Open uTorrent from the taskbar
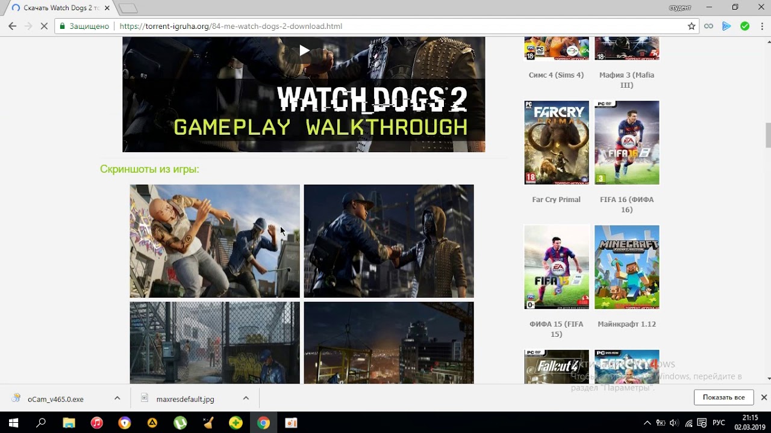Image resolution: width=771 pixels, height=433 pixels. [180, 423]
